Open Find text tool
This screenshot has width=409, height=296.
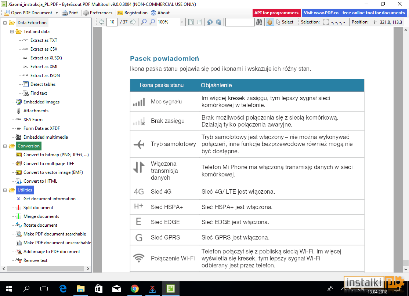click(x=38, y=93)
